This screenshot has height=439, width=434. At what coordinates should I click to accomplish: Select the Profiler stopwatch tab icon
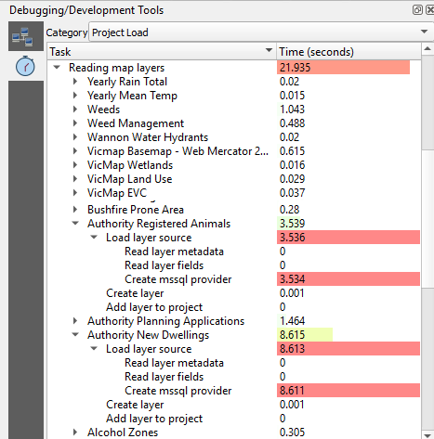[25, 66]
